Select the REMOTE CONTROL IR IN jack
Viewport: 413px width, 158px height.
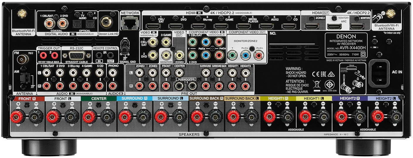(x=98, y=55)
